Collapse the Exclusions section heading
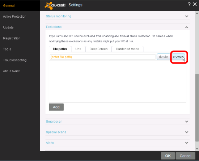199x161 pixels. [54, 27]
